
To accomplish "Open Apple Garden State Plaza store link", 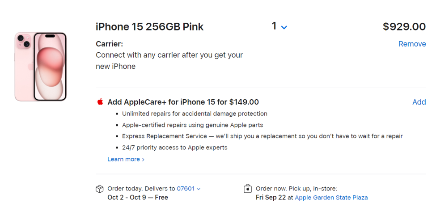I will pyautogui.click(x=331, y=198).
